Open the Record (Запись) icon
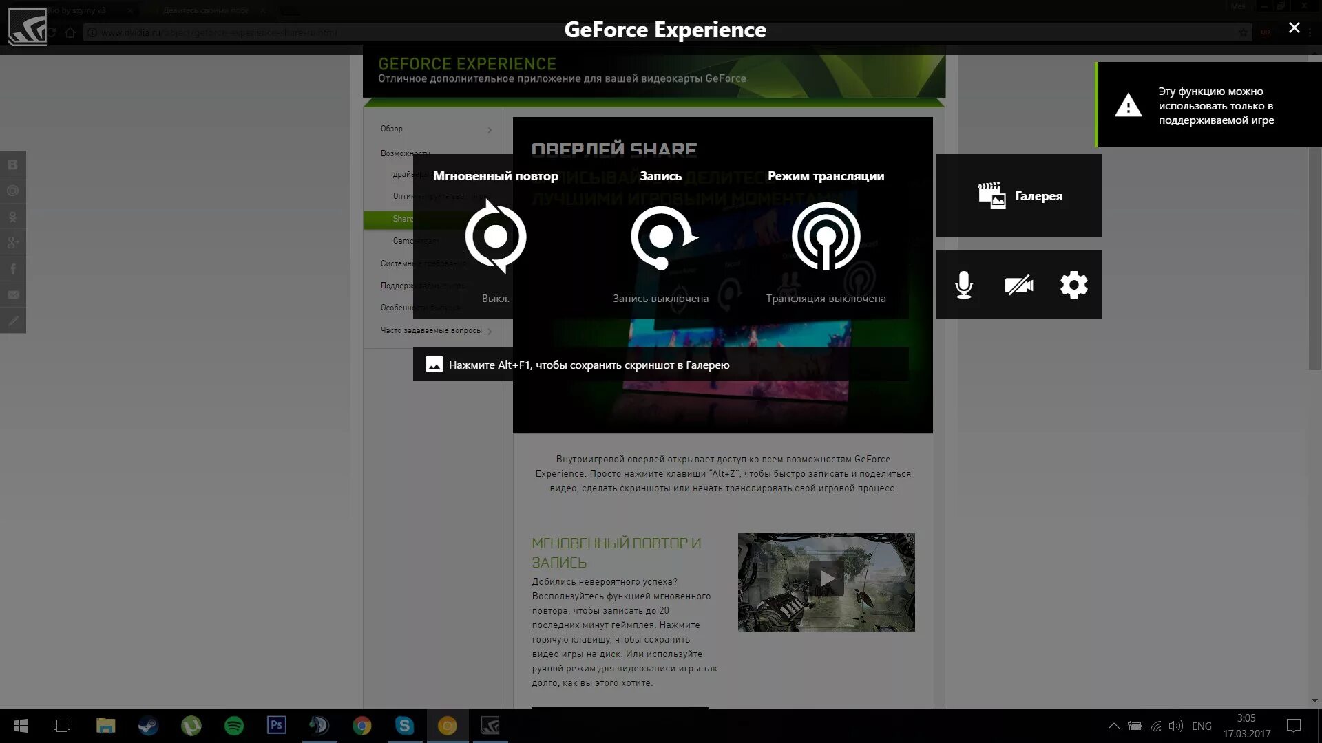Image resolution: width=1322 pixels, height=743 pixels. pos(664,237)
